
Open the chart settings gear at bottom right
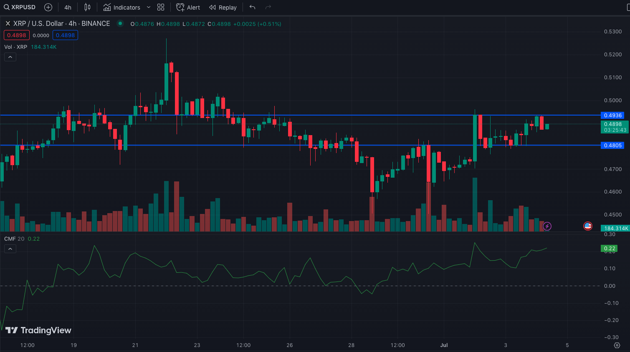[x=617, y=345]
